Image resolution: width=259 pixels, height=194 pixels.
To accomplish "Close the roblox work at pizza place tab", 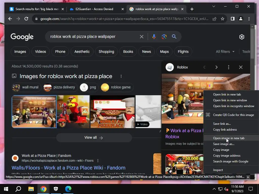I will click(182, 9).
